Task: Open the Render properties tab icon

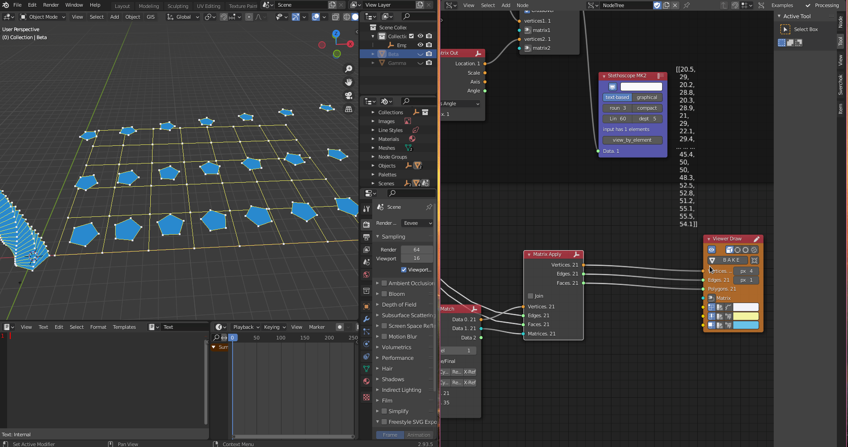Action: [x=366, y=224]
